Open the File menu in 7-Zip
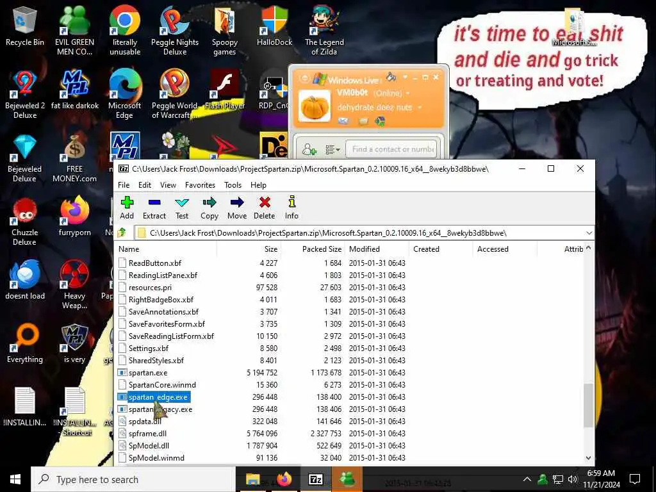Image resolution: width=656 pixels, height=492 pixels. pos(124,185)
